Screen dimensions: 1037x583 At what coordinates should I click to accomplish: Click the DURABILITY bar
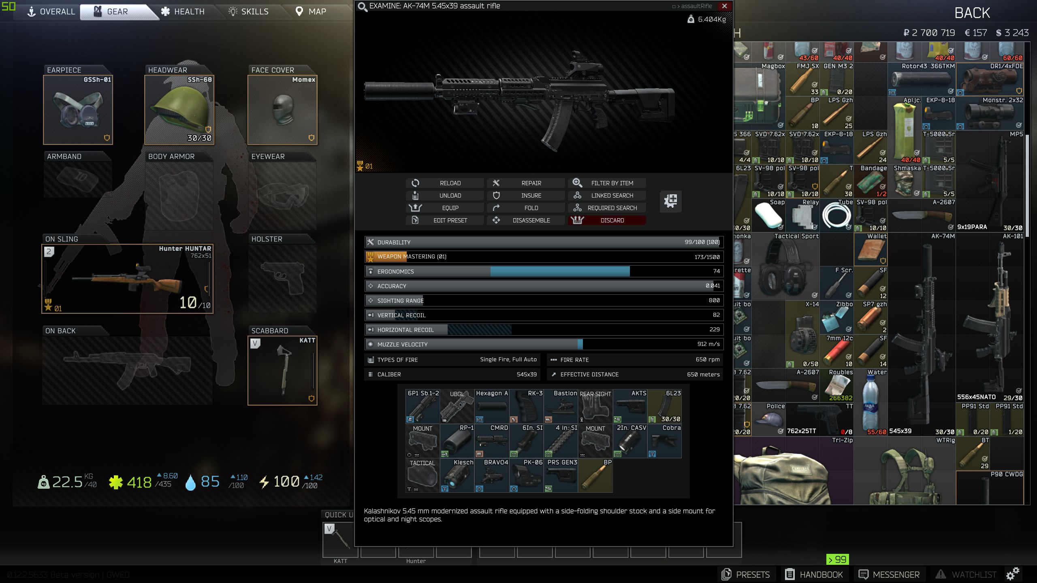pos(544,242)
